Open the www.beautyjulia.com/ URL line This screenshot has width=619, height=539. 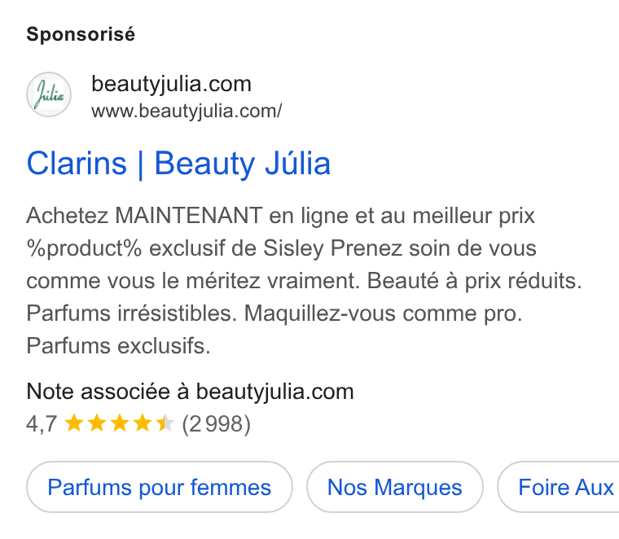tap(187, 111)
